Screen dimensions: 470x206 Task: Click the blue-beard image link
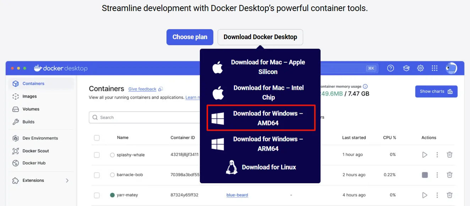[237, 195]
